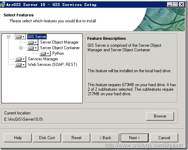This screenshot has width=188, height=150.
Task: Click the Browse button
Action: (x=160, y=116)
